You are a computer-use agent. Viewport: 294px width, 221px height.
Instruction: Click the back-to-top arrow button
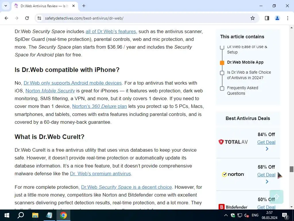[276, 197]
